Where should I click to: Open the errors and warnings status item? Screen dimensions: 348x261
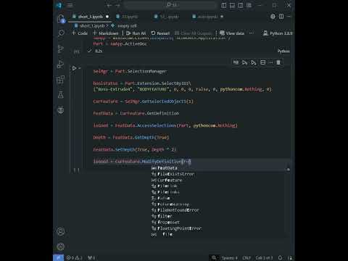[75, 258]
